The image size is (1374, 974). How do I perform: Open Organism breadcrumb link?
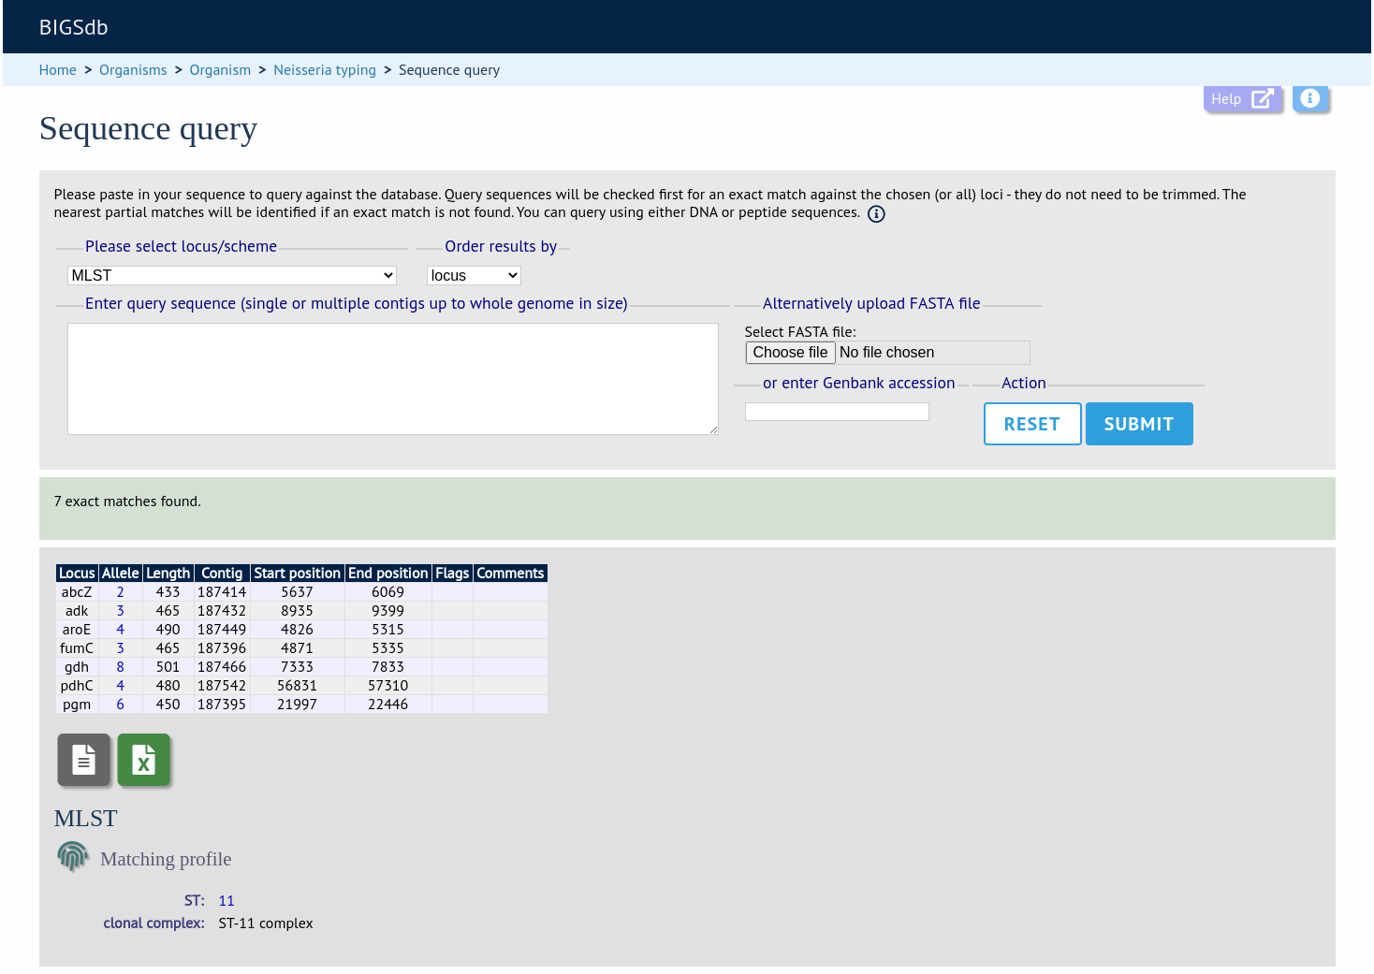point(220,70)
